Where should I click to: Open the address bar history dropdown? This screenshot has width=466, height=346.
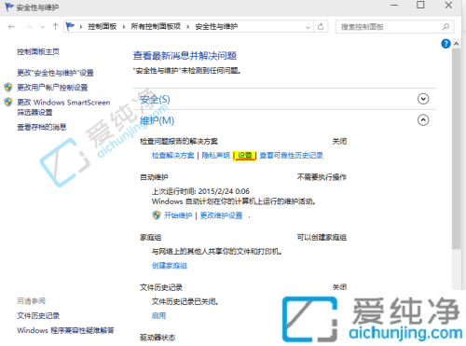point(308,27)
